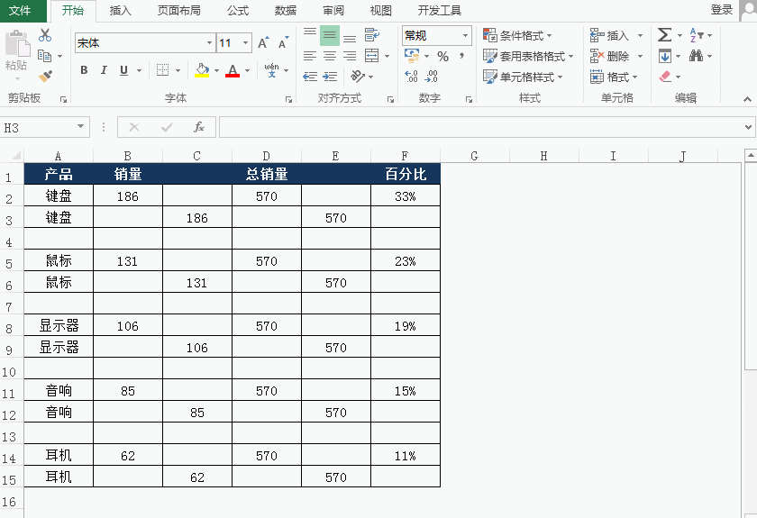Screen dimensions: 757x518
Task: Decrease font size with small A icon
Action: pyautogui.click(x=283, y=43)
